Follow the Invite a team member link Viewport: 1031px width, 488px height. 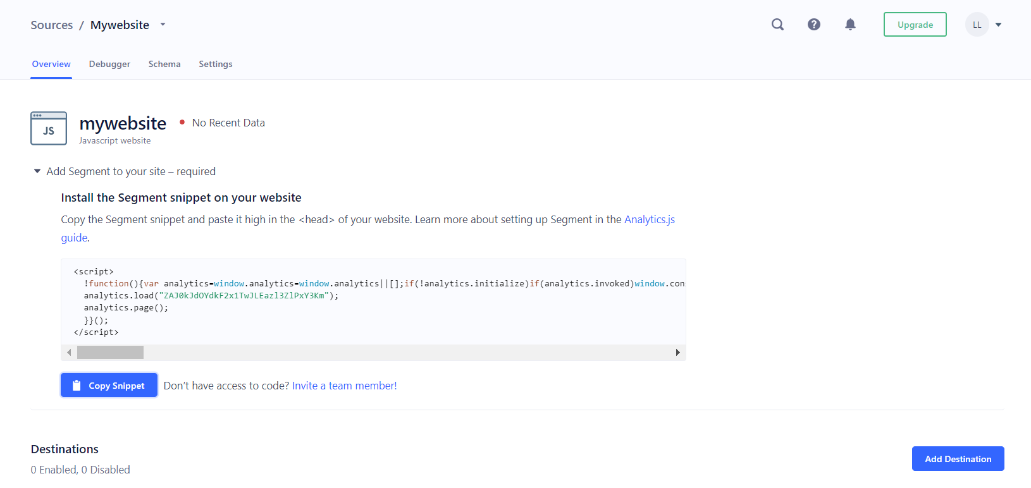click(x=344, y=386)
